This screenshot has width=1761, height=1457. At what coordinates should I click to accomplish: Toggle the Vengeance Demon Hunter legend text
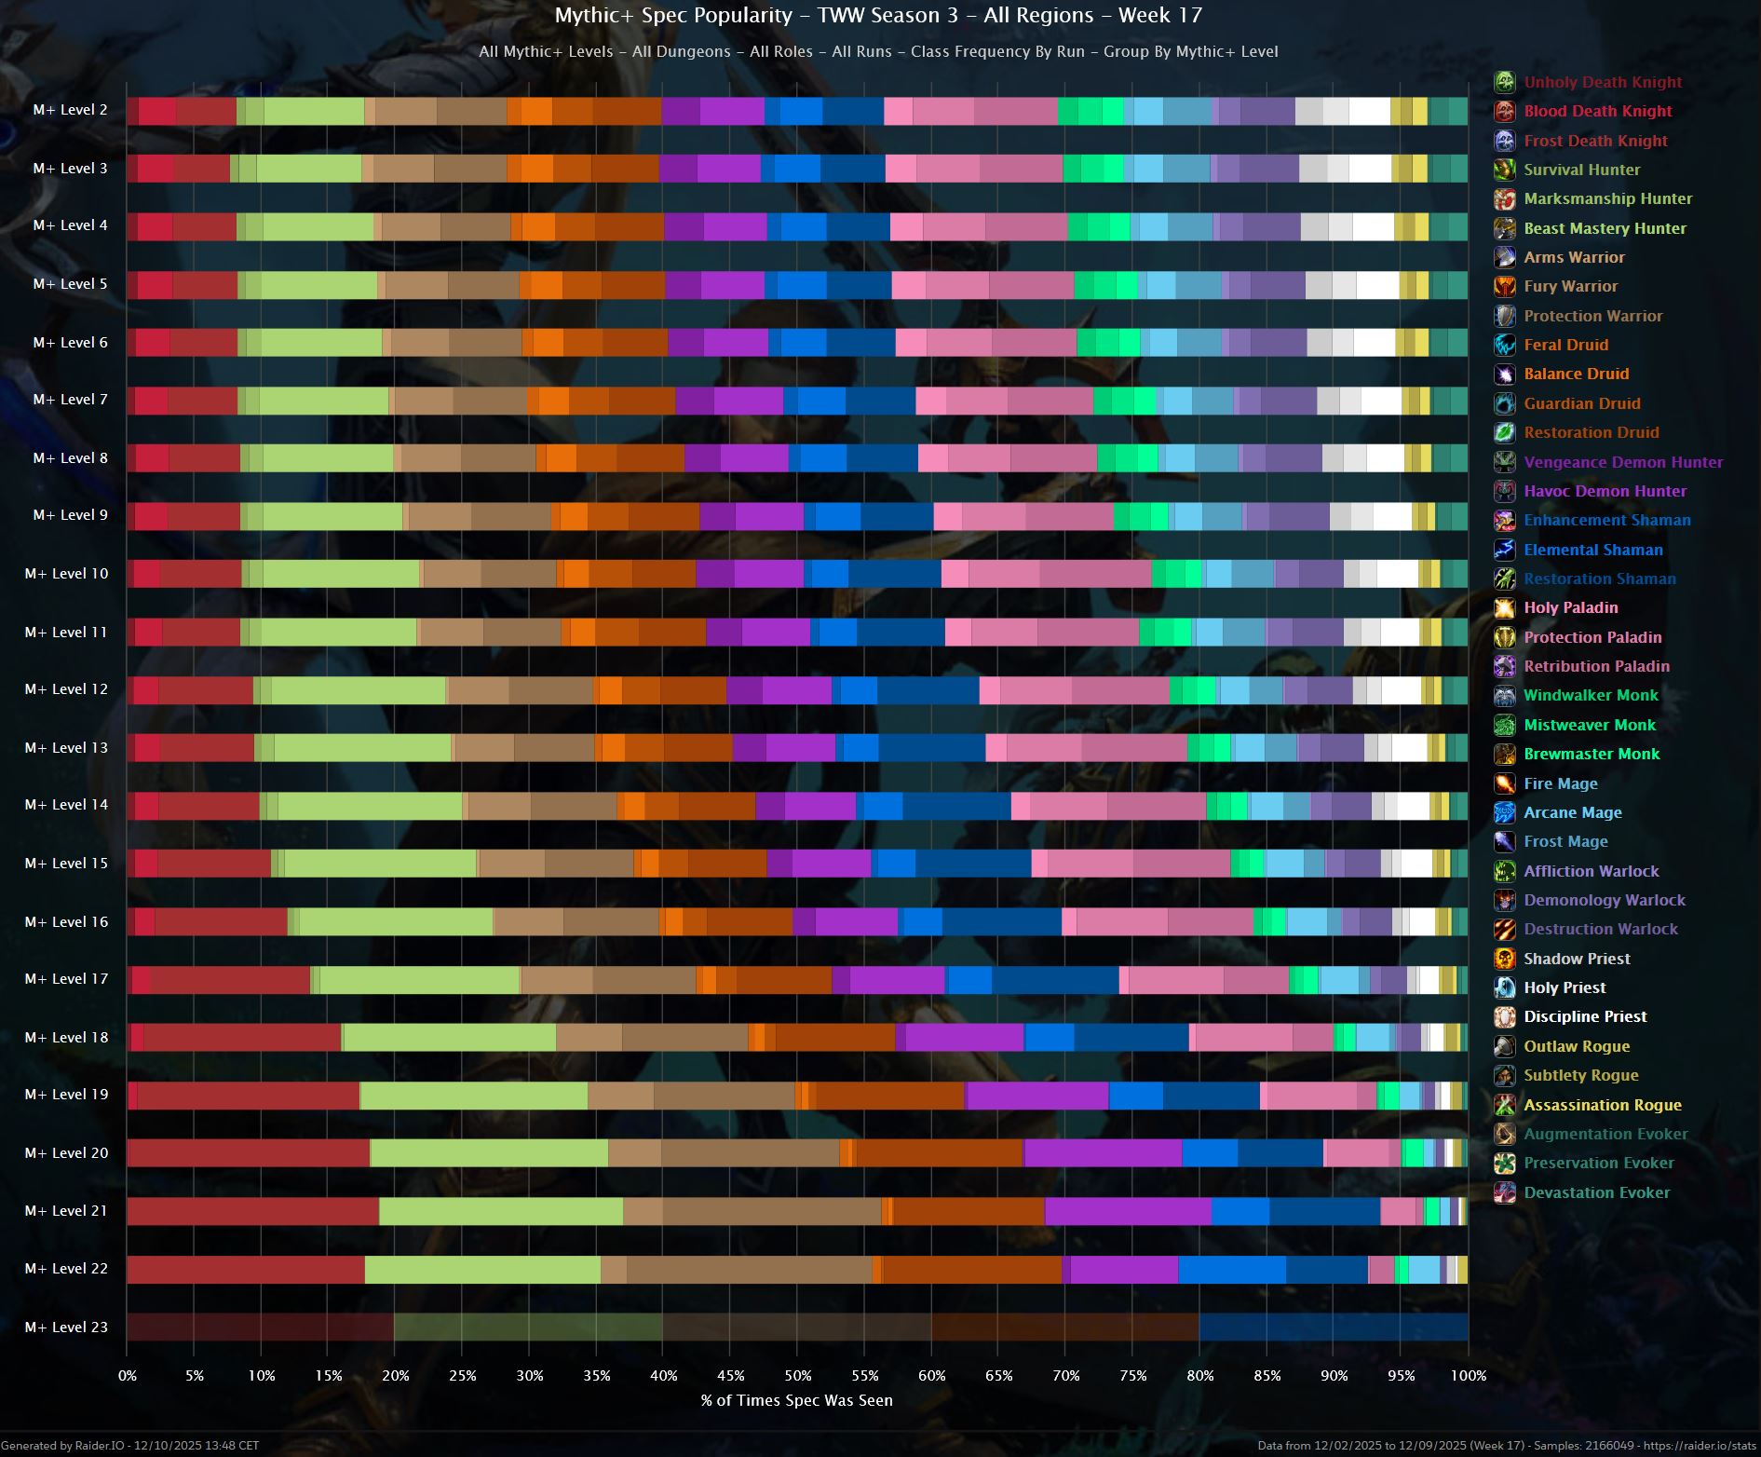coord(1622,462)
